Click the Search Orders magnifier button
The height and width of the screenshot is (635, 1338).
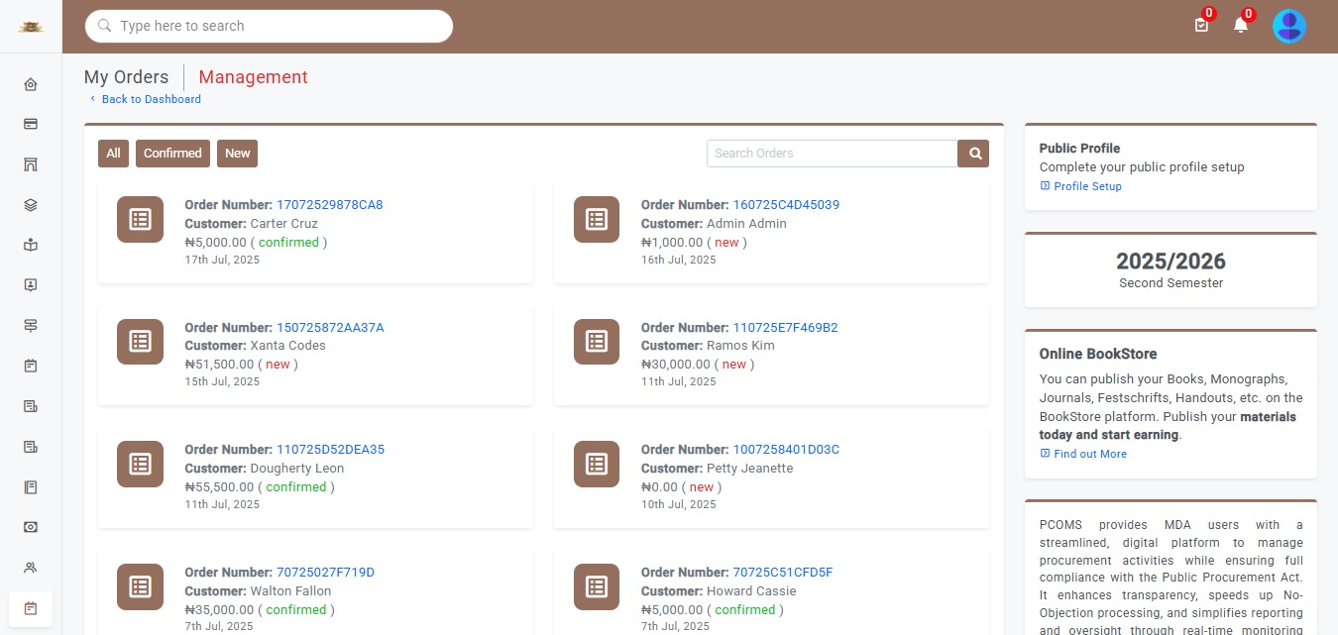point(974,154)
